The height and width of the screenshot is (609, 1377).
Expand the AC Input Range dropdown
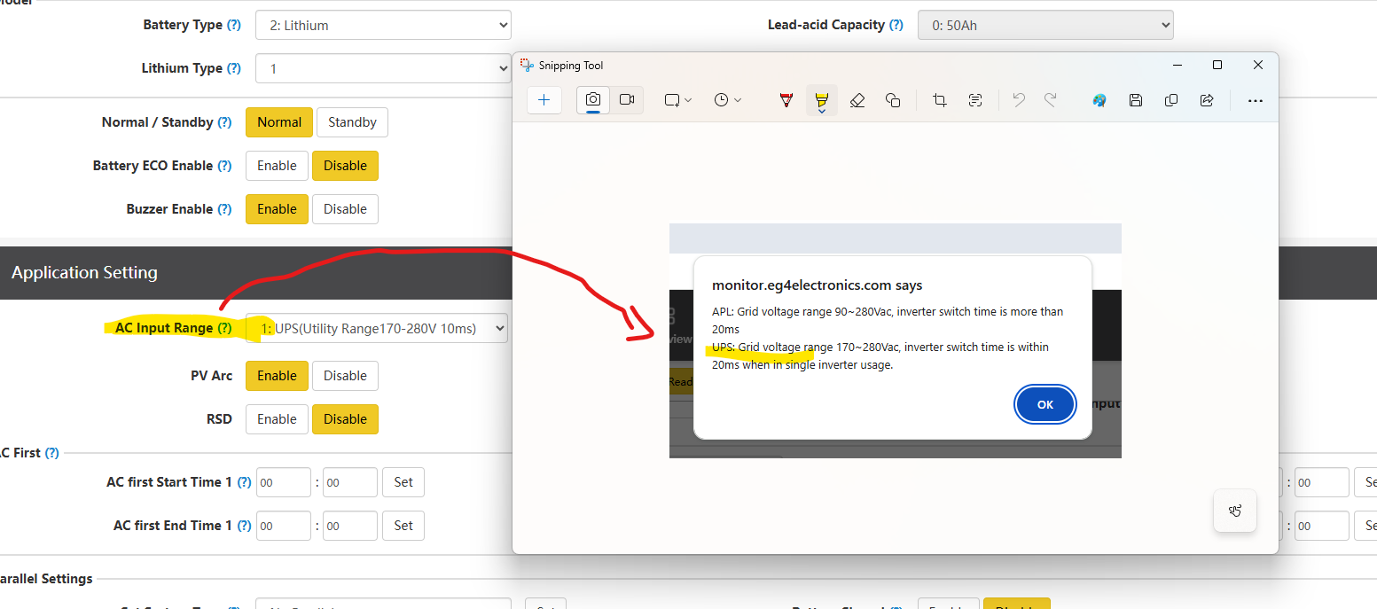click(376, 329)
